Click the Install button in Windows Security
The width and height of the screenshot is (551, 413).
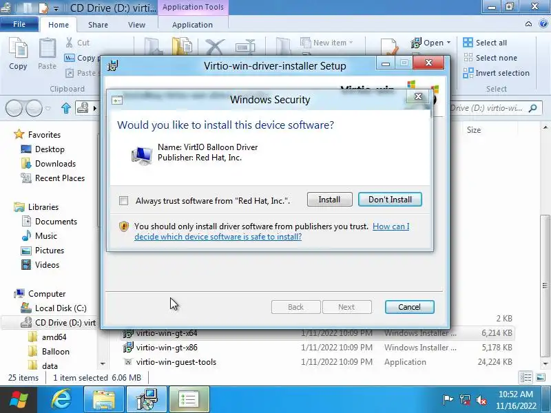329,200
